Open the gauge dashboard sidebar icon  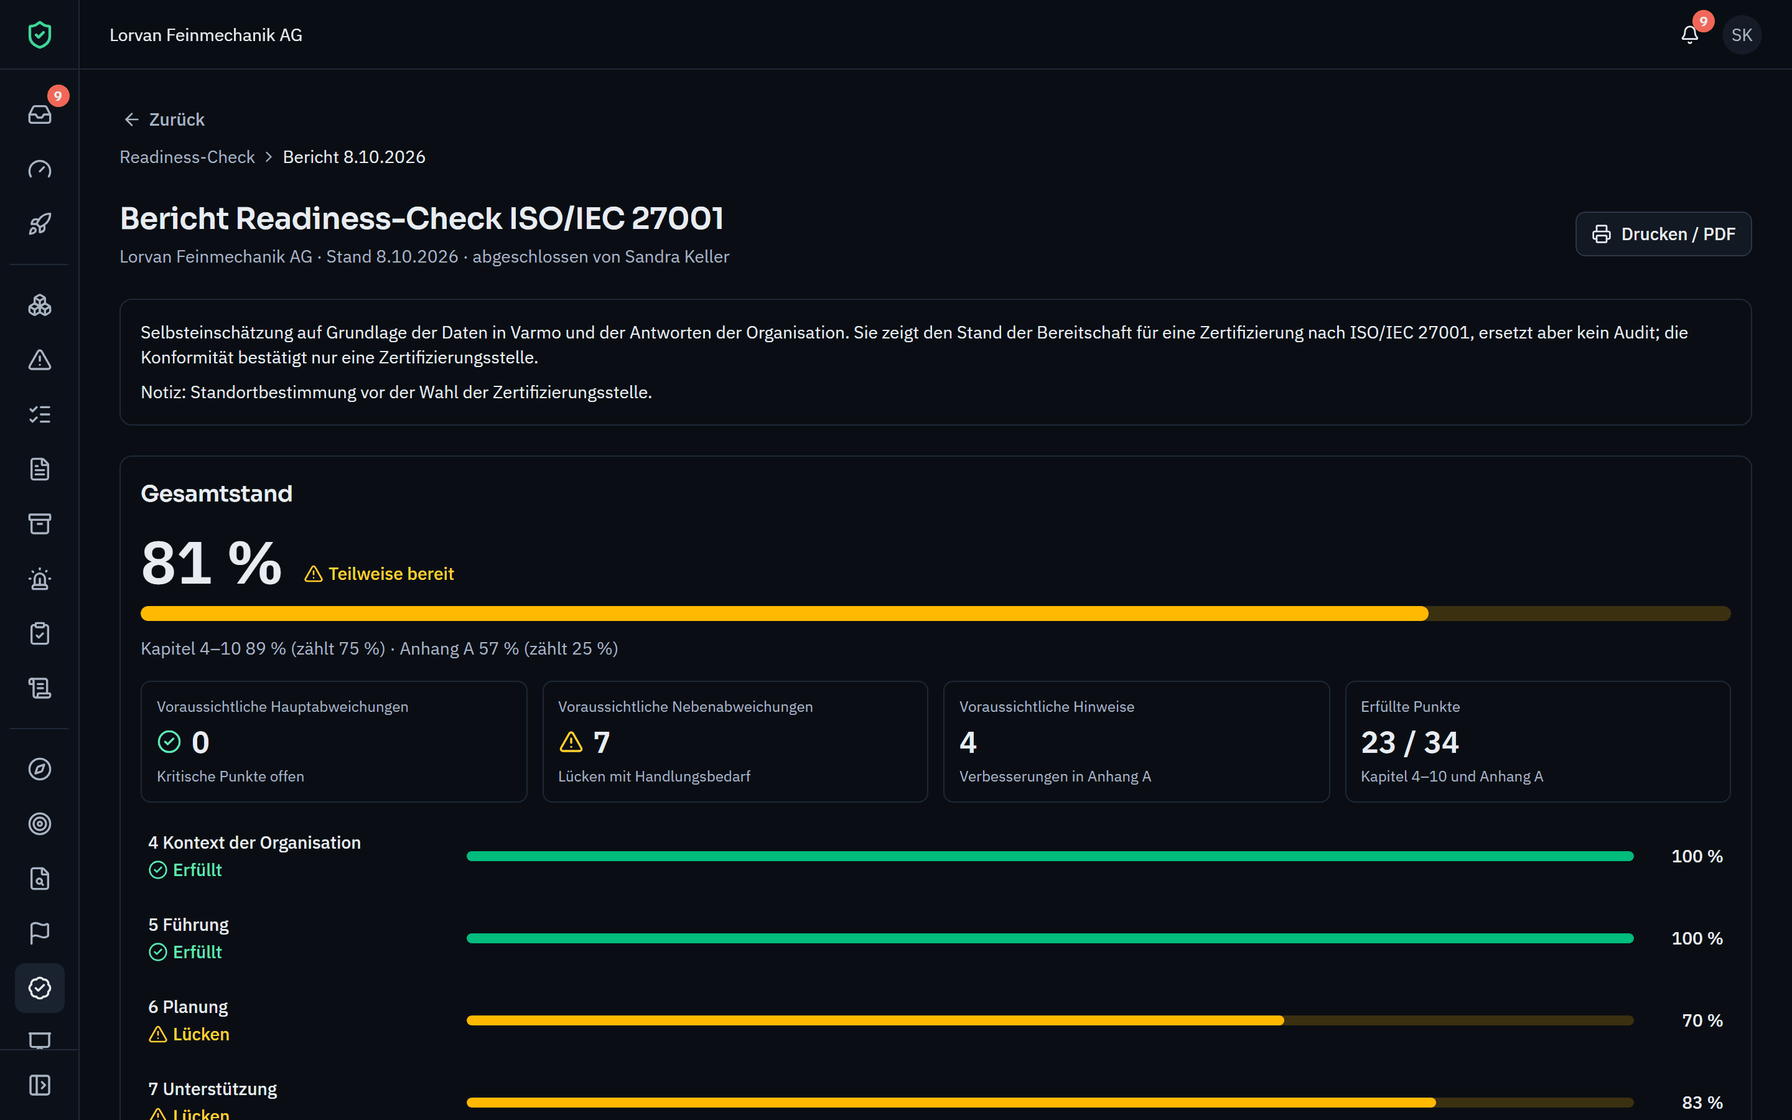coord(39,169)
